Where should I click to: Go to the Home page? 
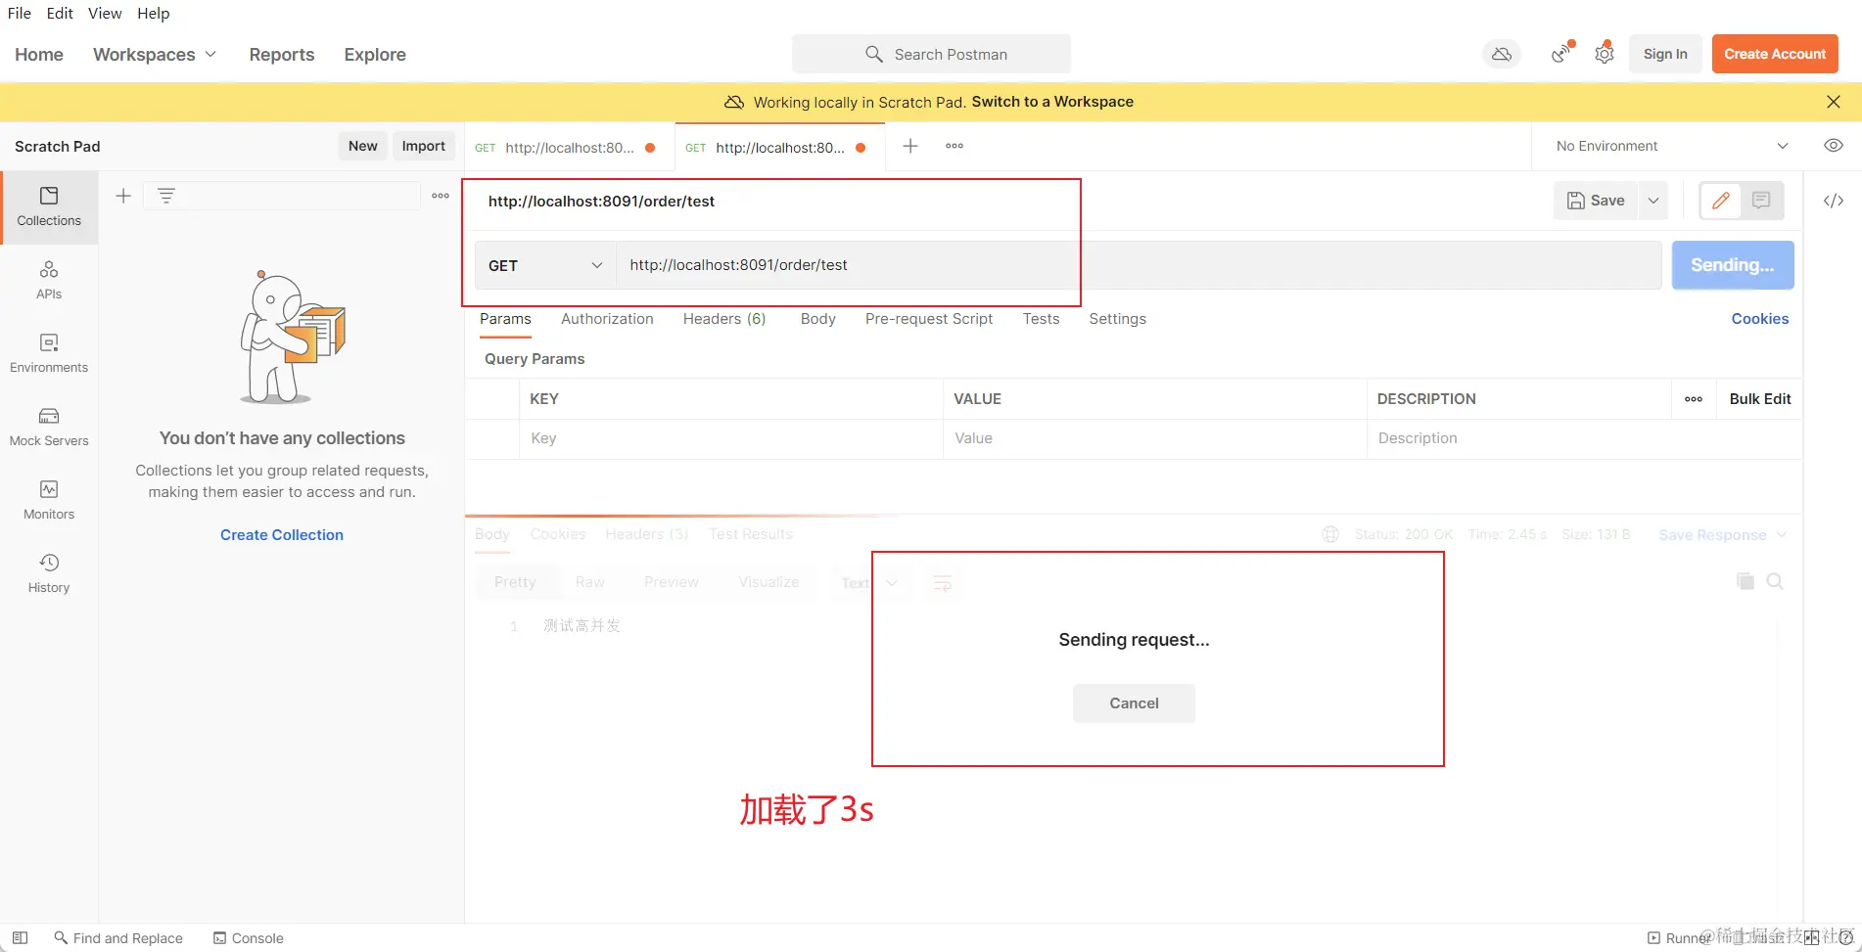39,55
